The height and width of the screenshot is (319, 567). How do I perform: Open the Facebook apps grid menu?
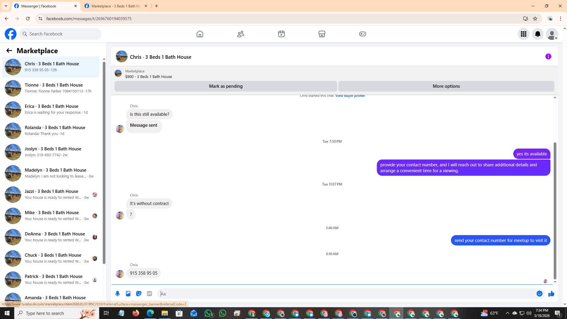point(523,34)
